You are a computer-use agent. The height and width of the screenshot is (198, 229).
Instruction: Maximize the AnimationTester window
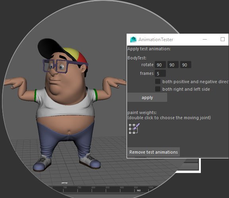click(x=223, y=39)
